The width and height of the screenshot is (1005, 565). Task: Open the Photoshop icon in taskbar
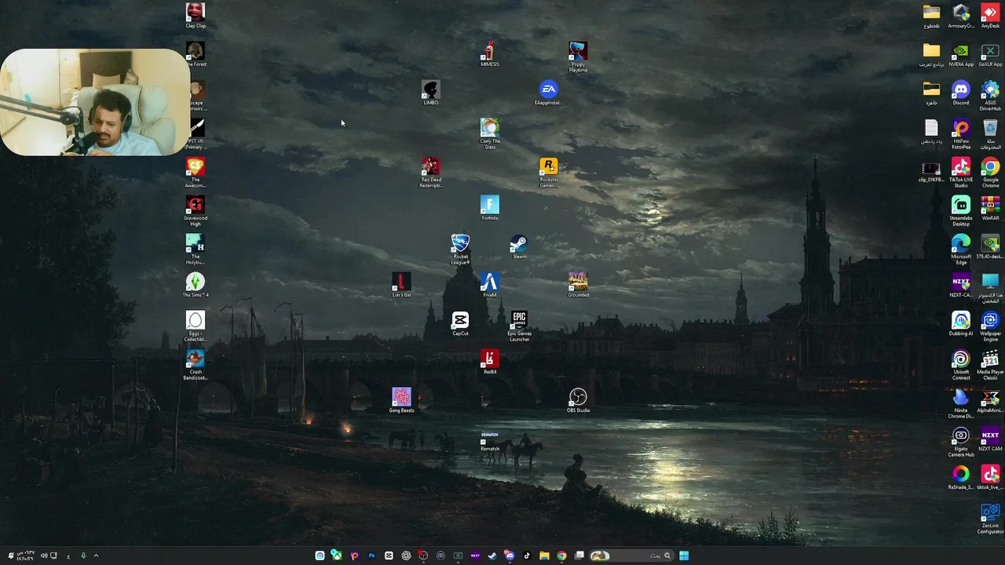371,556
